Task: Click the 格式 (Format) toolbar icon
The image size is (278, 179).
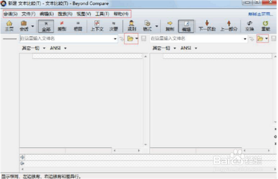Action: point(147,26)
